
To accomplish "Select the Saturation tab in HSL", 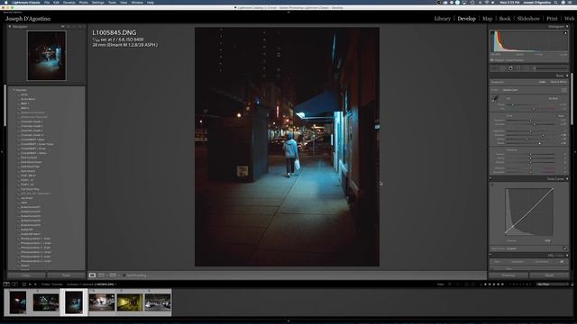I will pyautogui.click(x=517, y=262).
